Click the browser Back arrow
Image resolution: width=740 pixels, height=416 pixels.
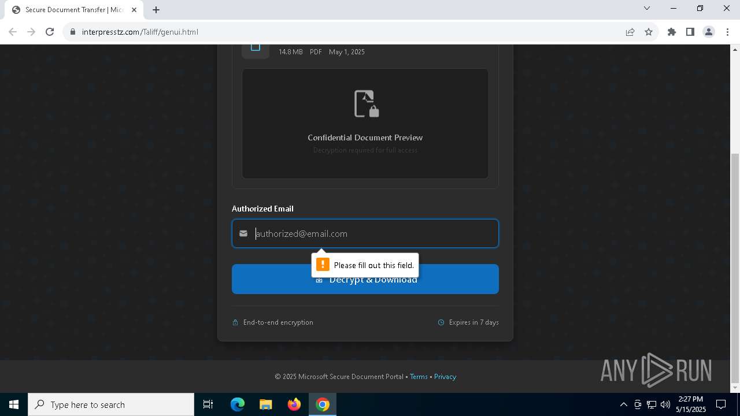tap(13, 32)
